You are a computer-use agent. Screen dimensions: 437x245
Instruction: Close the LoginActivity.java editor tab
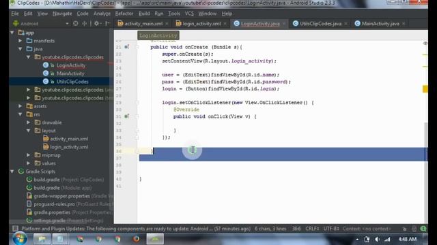click(x=284, y=24)
